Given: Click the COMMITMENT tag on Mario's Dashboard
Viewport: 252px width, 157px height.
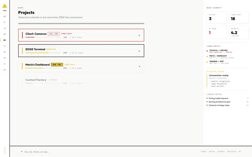Looking at the screenshot, I should click(x=70, y=64).
